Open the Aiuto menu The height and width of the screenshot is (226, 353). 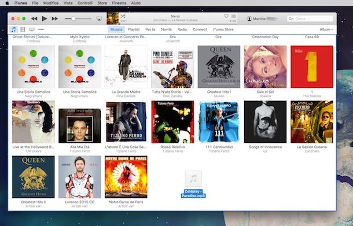coord(136,3)
